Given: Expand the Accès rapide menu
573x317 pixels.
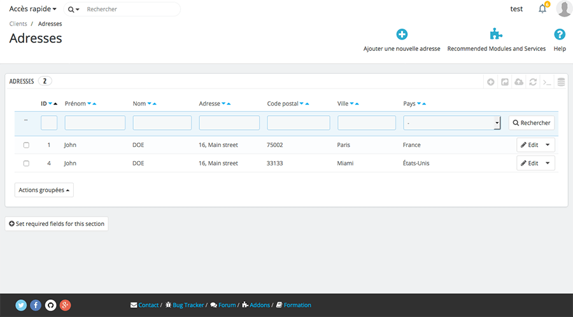Looking at the screenshot, I should 32,10.
